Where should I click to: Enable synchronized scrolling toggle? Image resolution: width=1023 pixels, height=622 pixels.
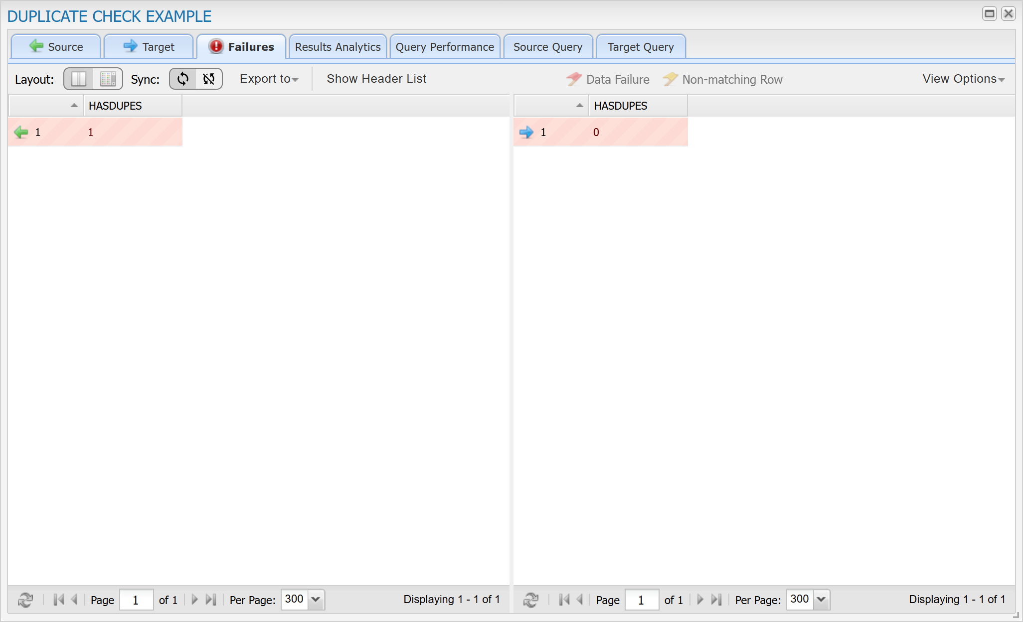(183, 79)
